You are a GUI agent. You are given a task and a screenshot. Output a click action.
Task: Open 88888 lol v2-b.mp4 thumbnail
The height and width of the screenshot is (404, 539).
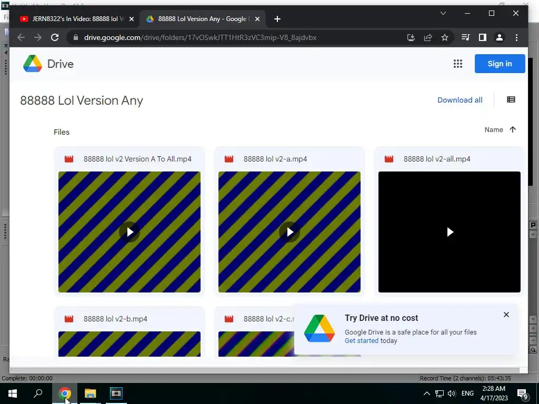pyautogui.click(x=129, y=344)
